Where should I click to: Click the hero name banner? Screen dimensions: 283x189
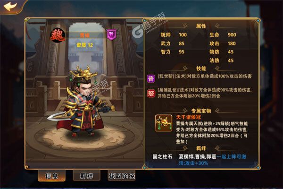tap(84, 35)
